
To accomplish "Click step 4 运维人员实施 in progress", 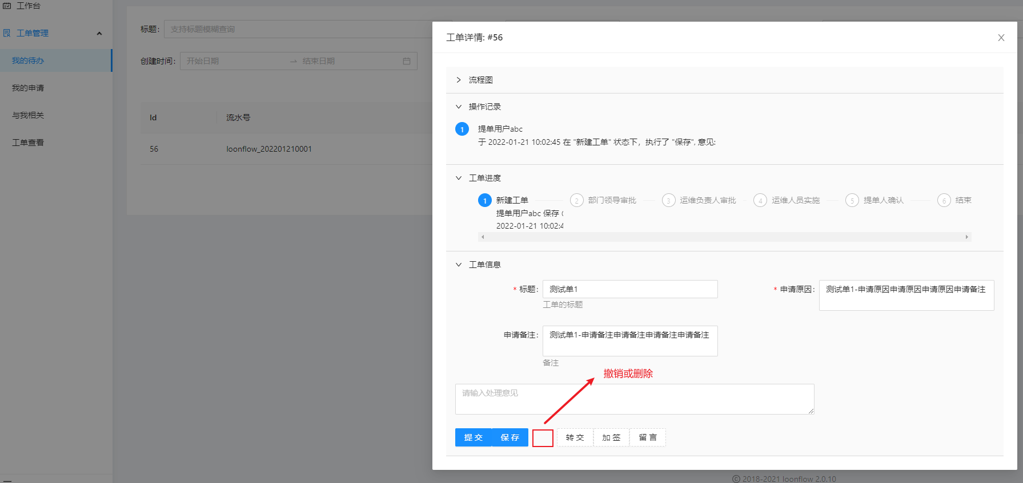I will pyautogui.click(x=787, y=200).
